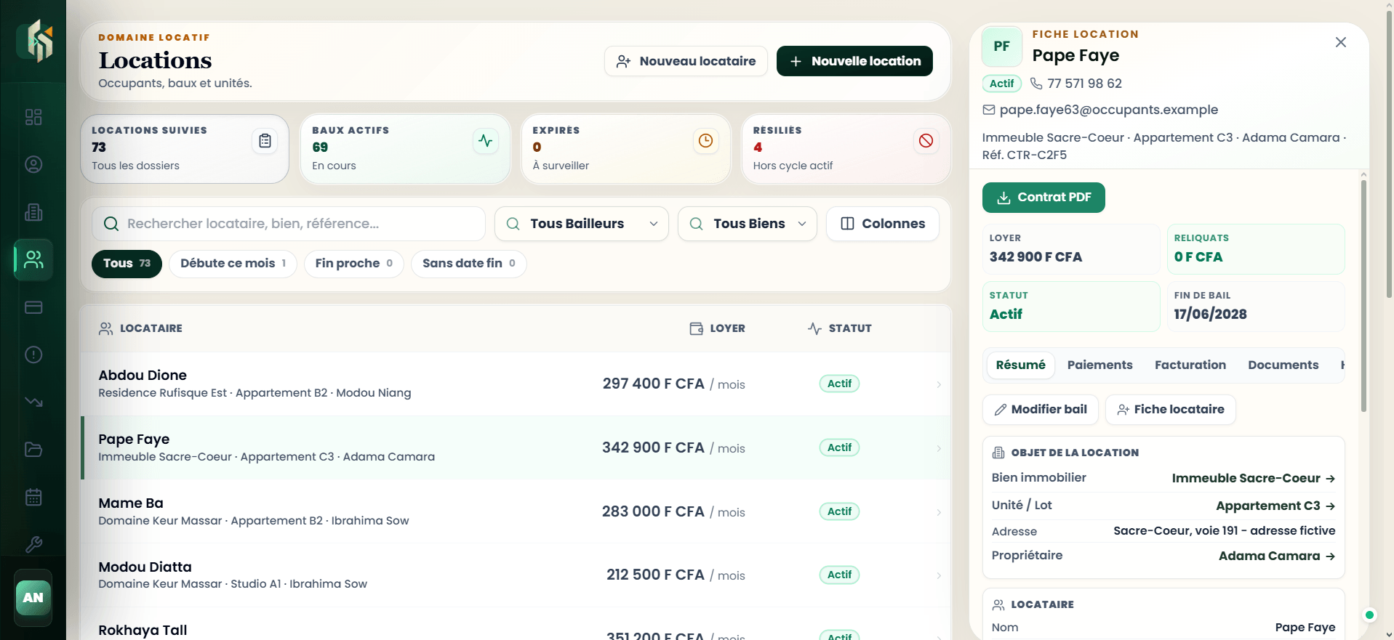Expand the Tous Bailleurs dropdown
Image resolution: width=1394 pixels, height=640 pixels.
(582, 224)
